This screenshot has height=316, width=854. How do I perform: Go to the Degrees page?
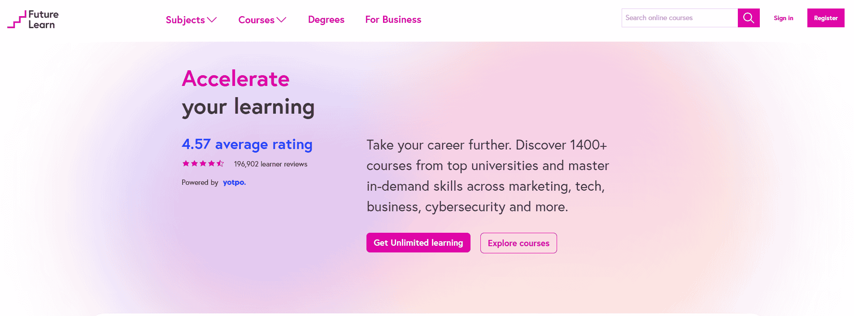tap(326, 20)
